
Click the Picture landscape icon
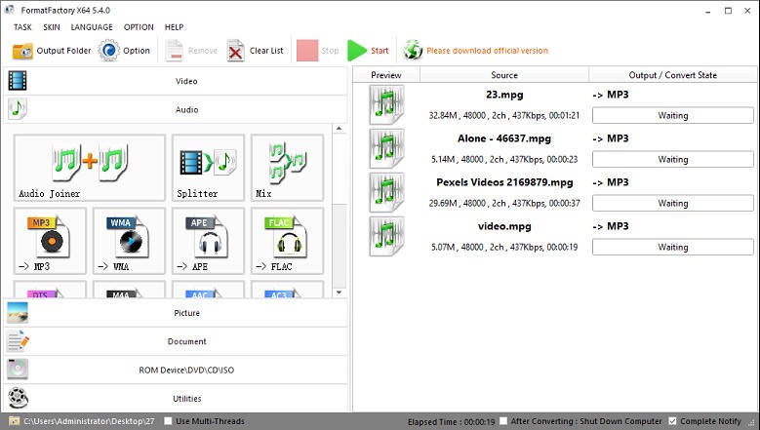(18, 313)
